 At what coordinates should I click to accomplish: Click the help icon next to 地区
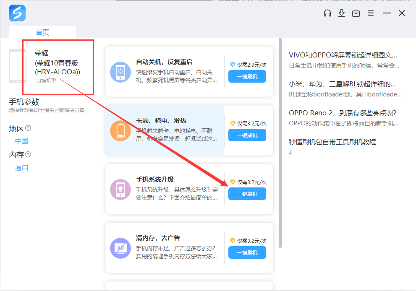[x=28, y=128]
